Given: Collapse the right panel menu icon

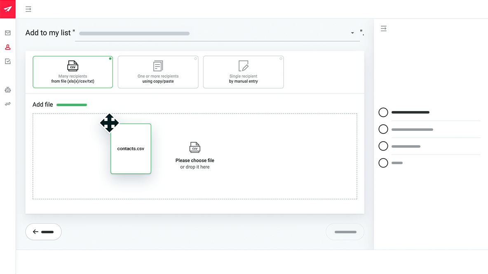Looking at the screenshot, I should pos(383,29).
